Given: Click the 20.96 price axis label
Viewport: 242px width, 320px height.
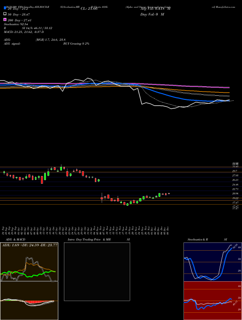Looking at the screenshot, I should click(235, 193).
